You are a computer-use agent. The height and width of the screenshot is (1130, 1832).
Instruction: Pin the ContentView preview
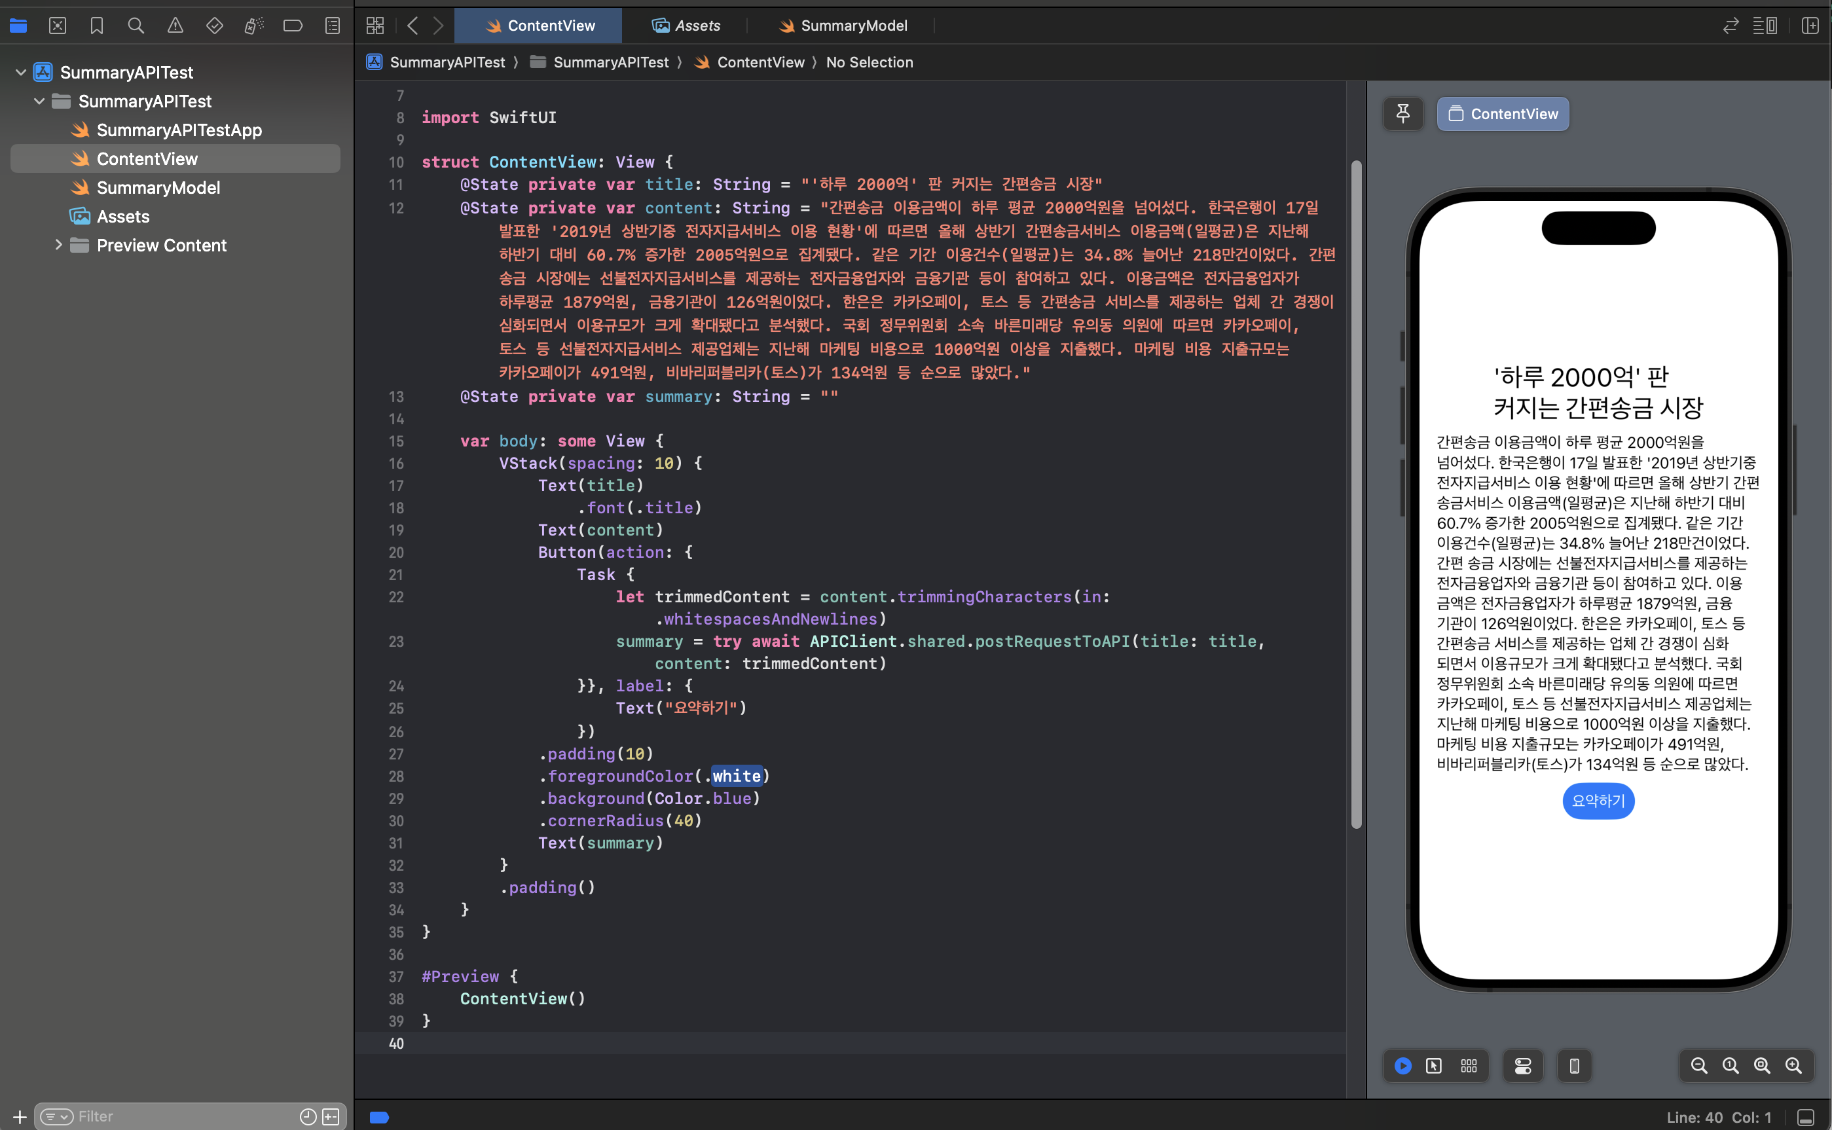coord(1402,114)
